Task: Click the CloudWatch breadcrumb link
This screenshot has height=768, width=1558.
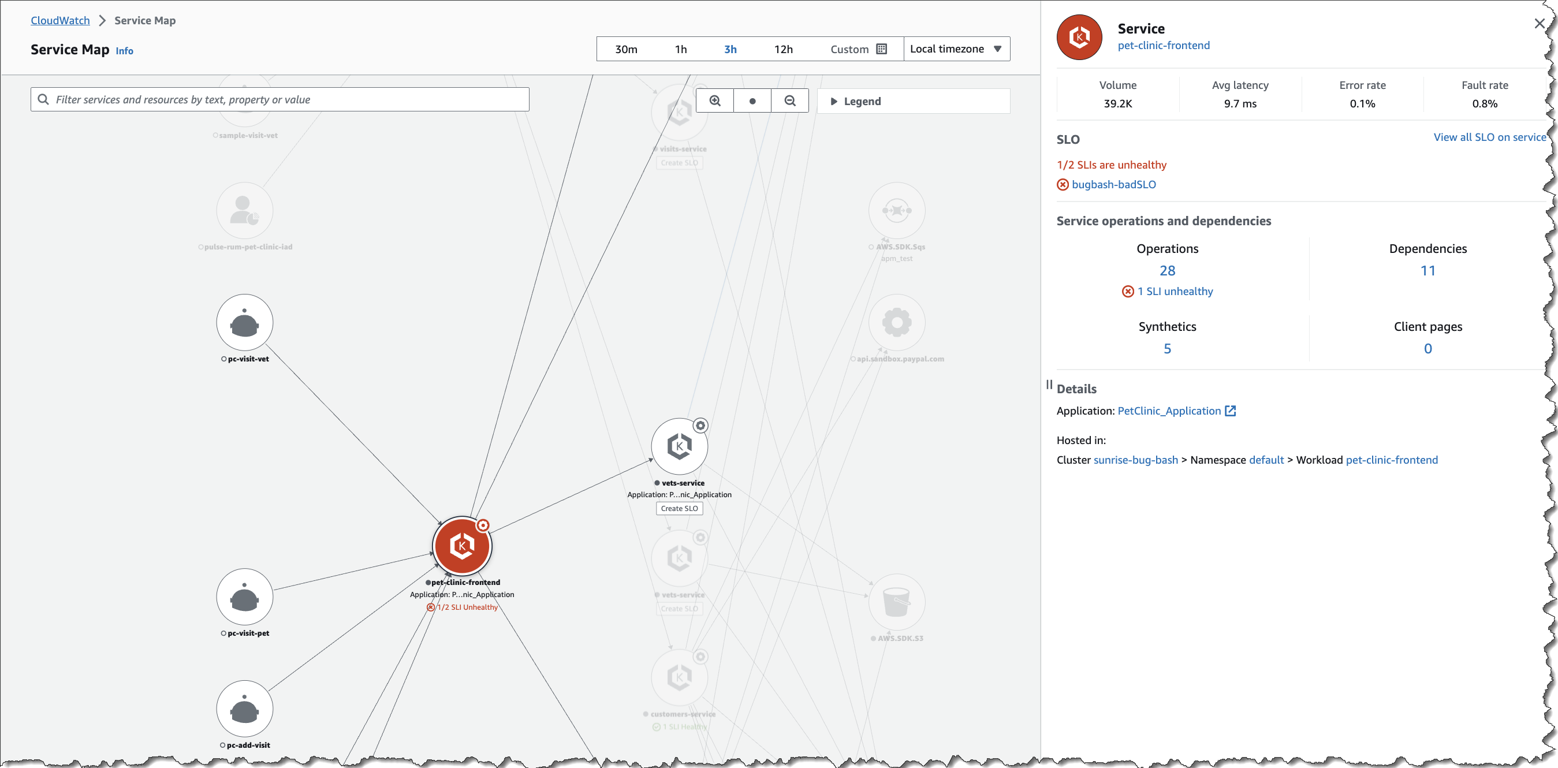Action: [60, 21]
